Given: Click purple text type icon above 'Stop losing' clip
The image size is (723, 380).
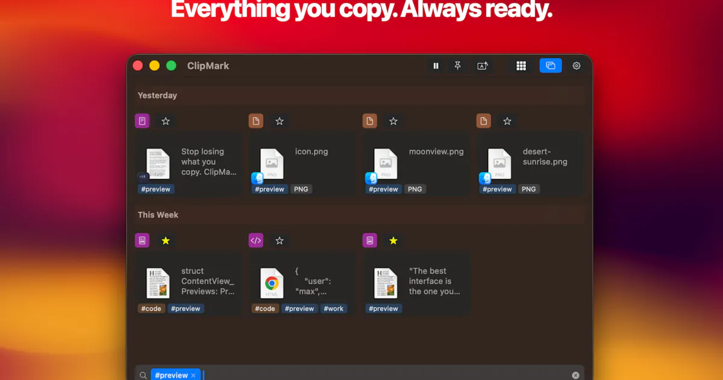Looking at the screenshot, I should (x=142, y=121).
